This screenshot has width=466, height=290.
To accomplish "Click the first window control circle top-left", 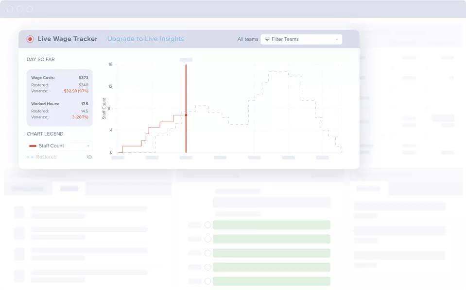I will (10, 8).
